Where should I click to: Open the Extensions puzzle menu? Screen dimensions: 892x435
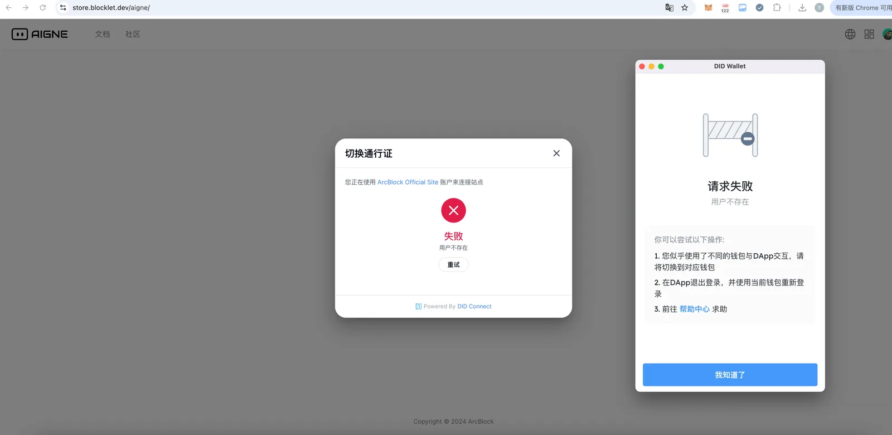pyautogui.click(x=777, y=8)
